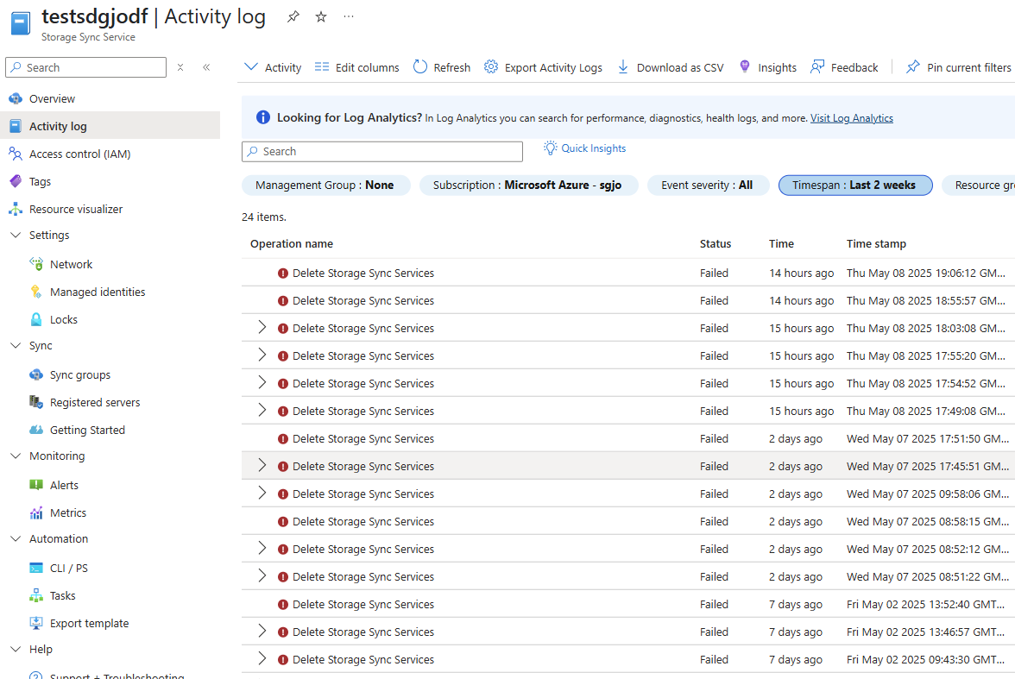Sort by the Operation name column header
Image resolution: width=1015 pixels, height=679 pixels.
coord(292,243)
